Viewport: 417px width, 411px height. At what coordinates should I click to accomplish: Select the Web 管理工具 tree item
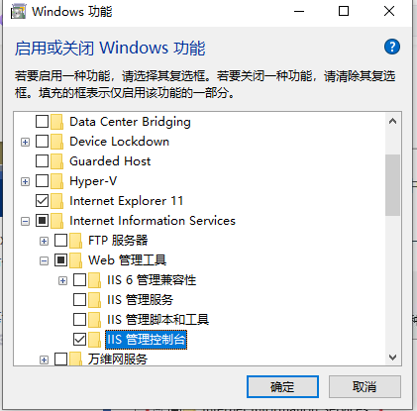pyautogui.click(x=127, y=260)
